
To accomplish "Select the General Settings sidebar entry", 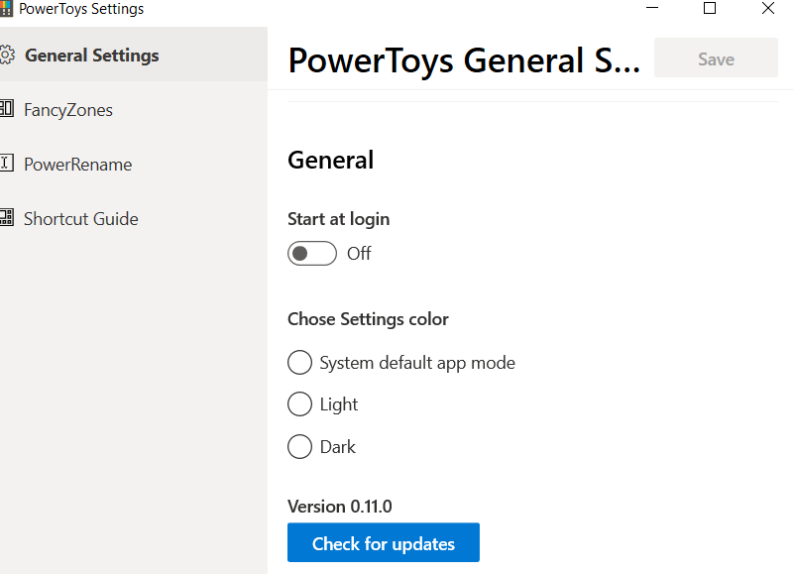I will pos(90,56).
